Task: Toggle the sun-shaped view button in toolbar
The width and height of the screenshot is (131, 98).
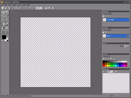Action: click(x=50, y=8)
